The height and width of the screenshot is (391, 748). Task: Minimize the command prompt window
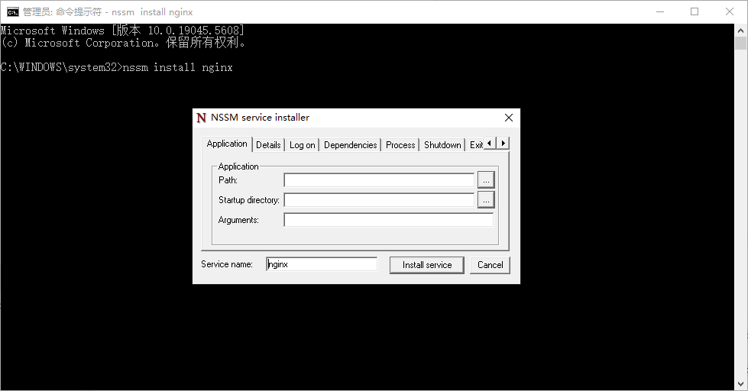pos(660,12)
